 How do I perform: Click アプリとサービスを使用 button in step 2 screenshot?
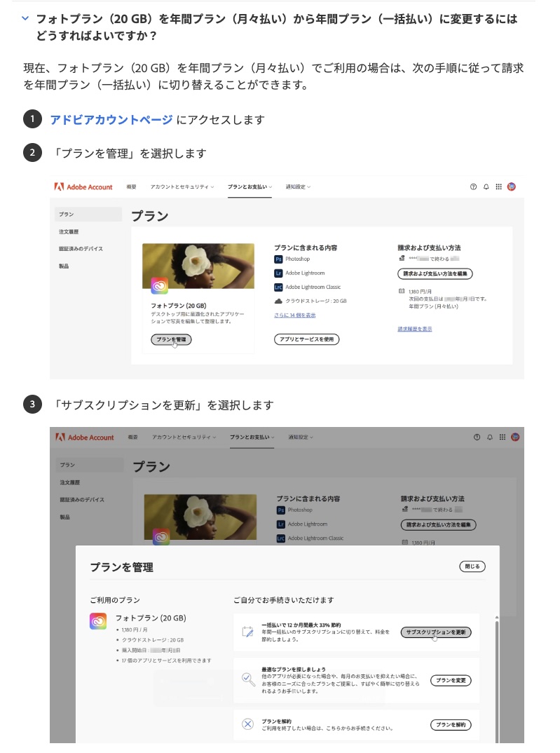306,339
